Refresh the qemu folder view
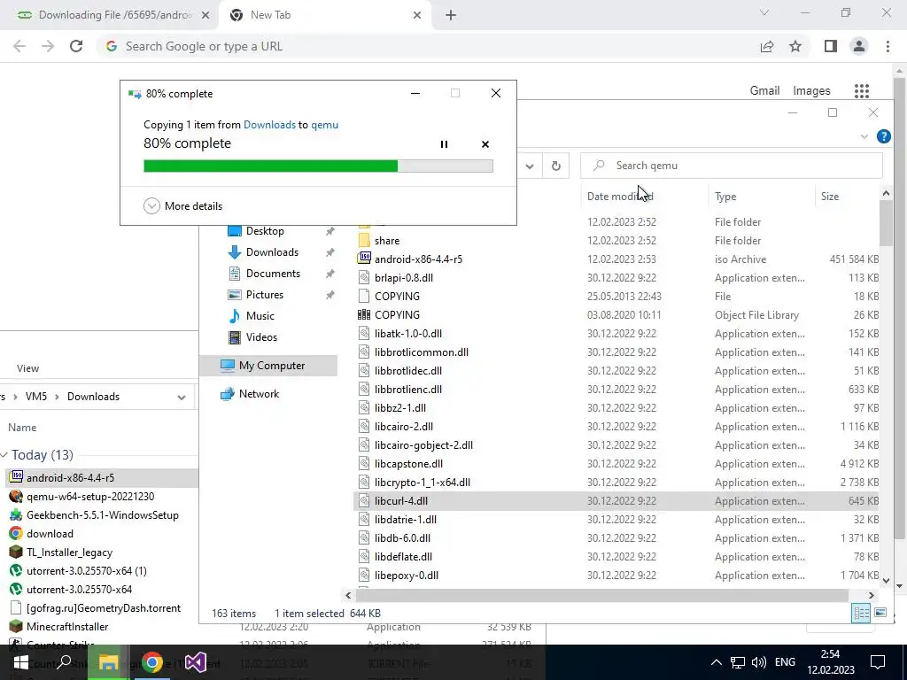Image resolution: width=907 pixels, height=680 pixels. [x=556, y=166]
